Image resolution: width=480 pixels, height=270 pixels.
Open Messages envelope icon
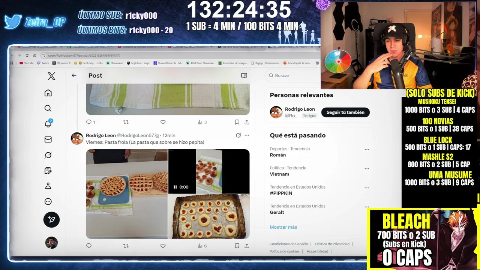[48, 139]
